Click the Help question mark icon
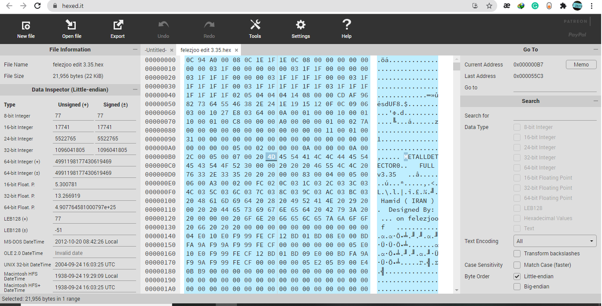This screenshot has height=306, width=602. 347,25
